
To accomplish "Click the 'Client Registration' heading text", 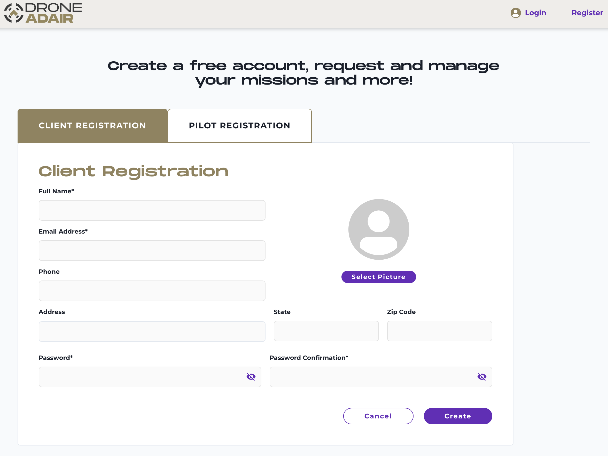I will [x=134, y=172].
